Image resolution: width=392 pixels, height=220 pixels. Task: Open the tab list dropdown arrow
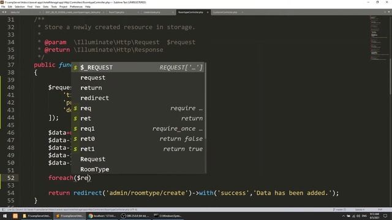(x=389, y=12)
